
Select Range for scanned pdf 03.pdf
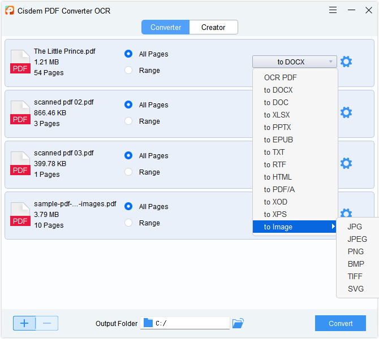tap(128, 172)
